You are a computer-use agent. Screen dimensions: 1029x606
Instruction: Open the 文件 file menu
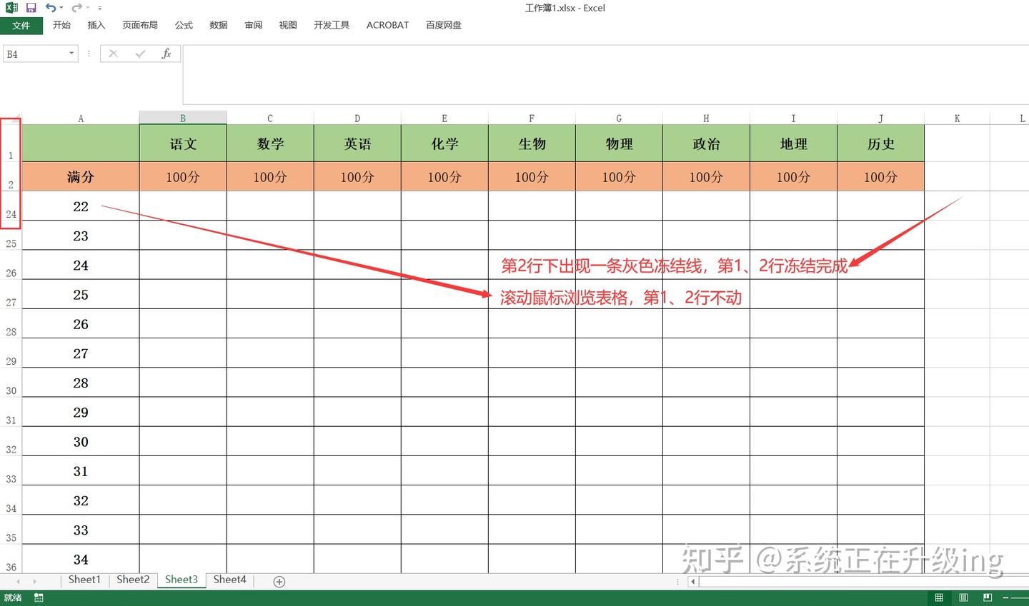(21, 26)
